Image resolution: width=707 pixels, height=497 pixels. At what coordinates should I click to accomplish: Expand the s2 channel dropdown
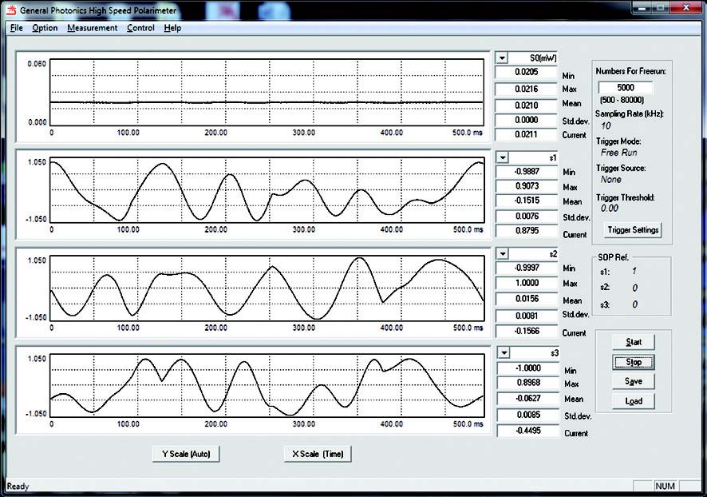502,253
